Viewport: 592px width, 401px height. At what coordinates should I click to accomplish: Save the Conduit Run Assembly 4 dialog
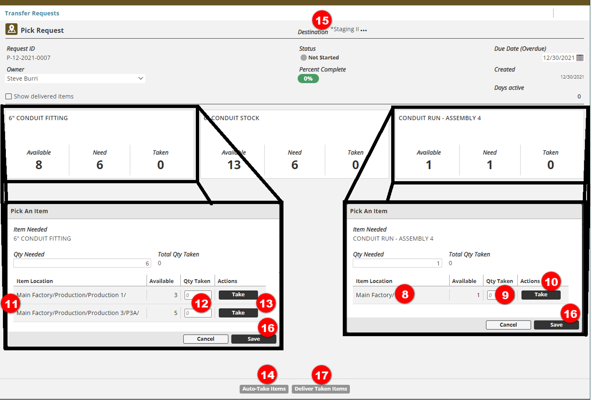tap(556, 325)
